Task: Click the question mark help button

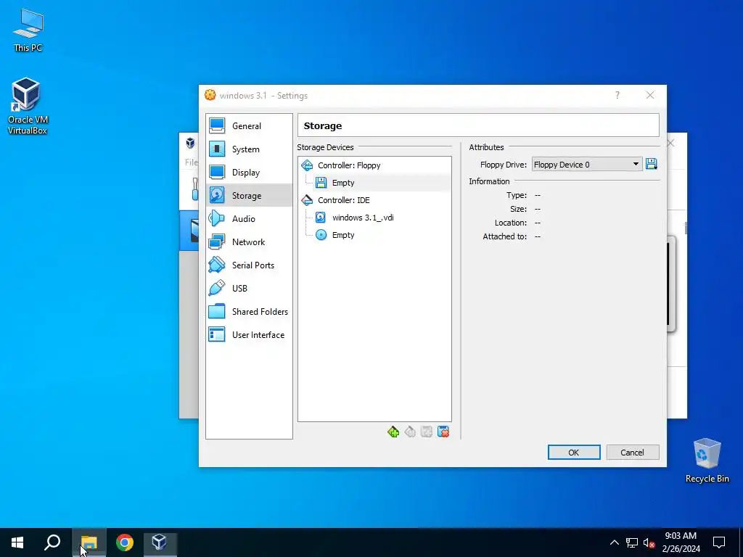Action: [617, 95]
